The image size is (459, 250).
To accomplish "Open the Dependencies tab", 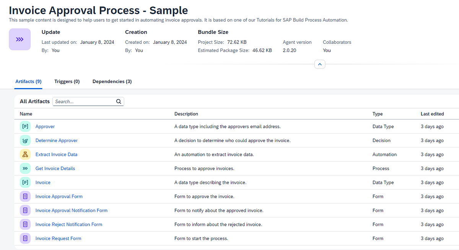I will click(112, 81).
